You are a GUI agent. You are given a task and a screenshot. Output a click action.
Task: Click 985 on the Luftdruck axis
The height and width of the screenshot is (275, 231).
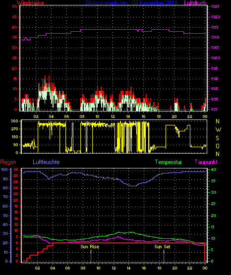click(215, 89)
